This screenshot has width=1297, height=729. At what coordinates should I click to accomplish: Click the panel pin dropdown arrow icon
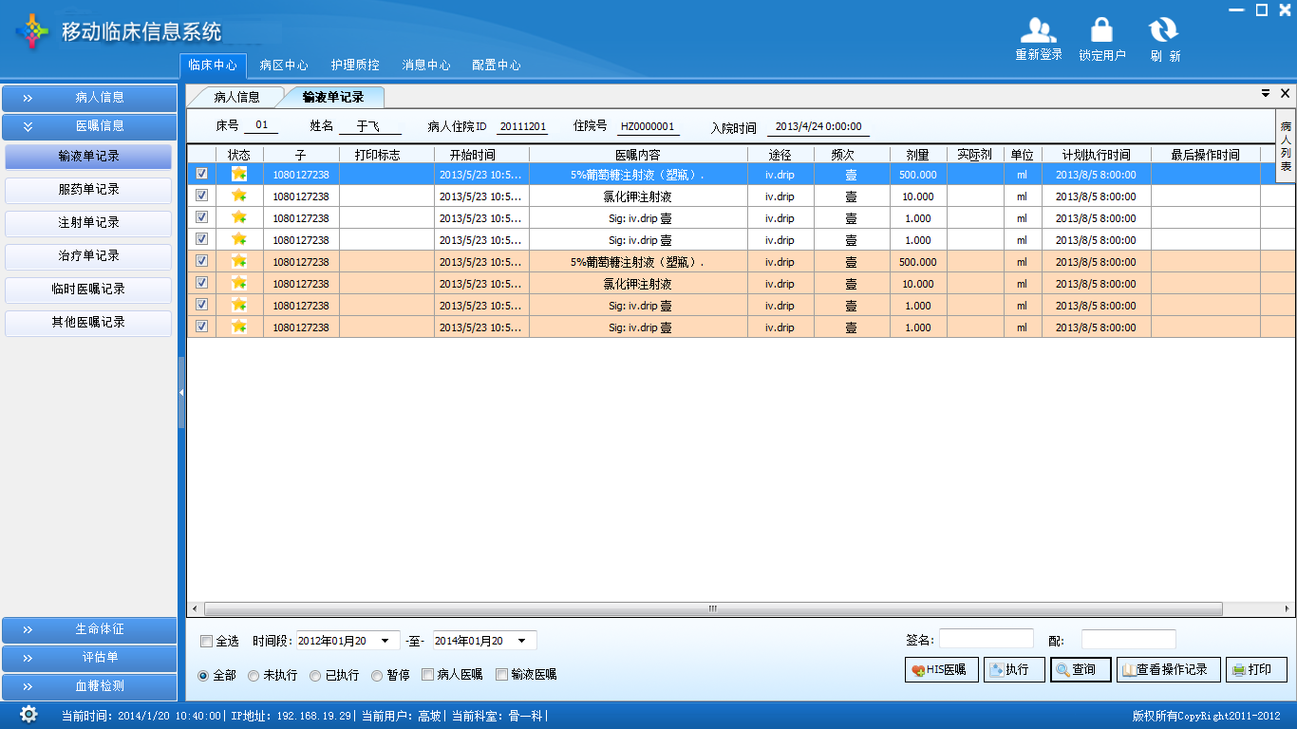[x=1265, y=93]
